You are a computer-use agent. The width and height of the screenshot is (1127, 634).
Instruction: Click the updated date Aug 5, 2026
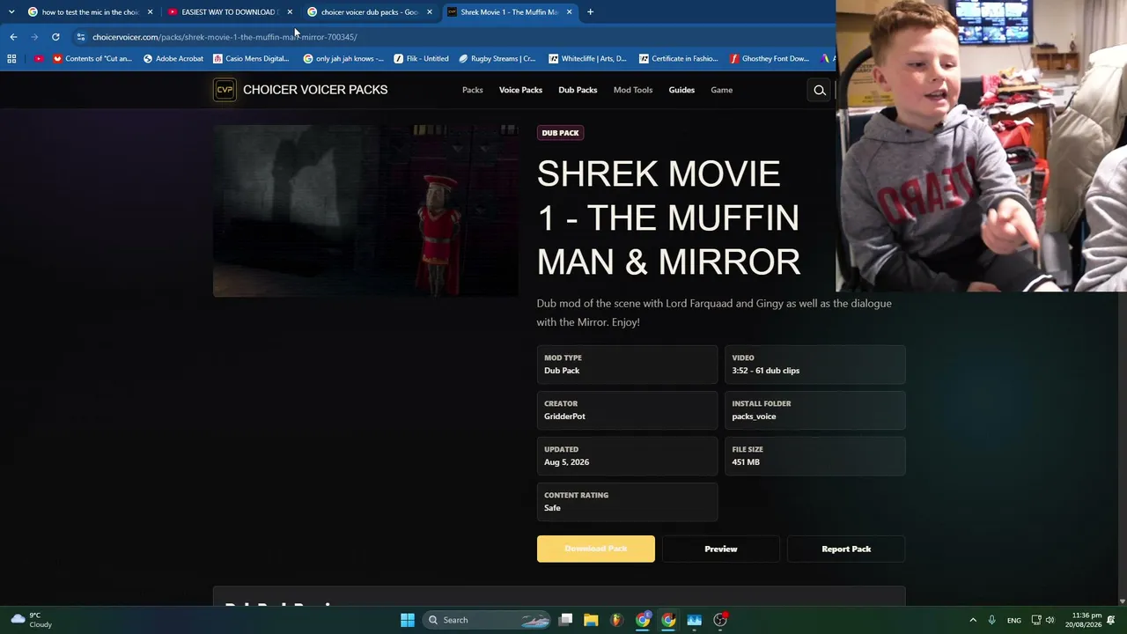click(567, 462)
